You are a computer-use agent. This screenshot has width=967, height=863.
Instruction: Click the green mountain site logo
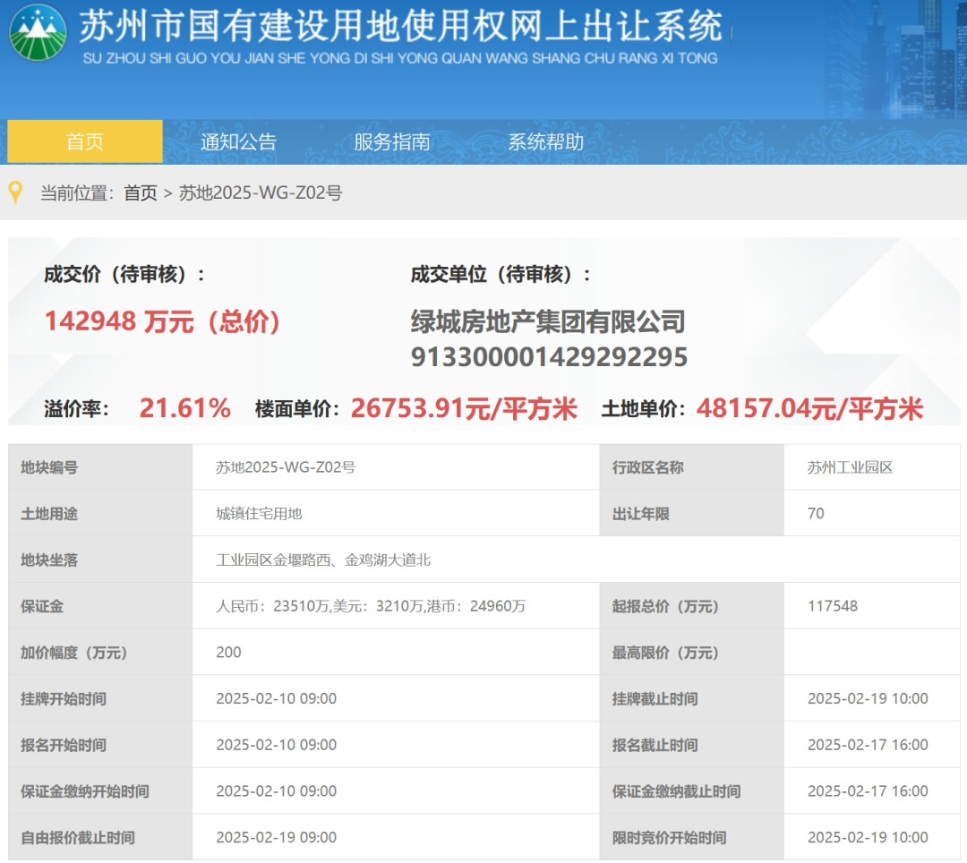[38, 32]
